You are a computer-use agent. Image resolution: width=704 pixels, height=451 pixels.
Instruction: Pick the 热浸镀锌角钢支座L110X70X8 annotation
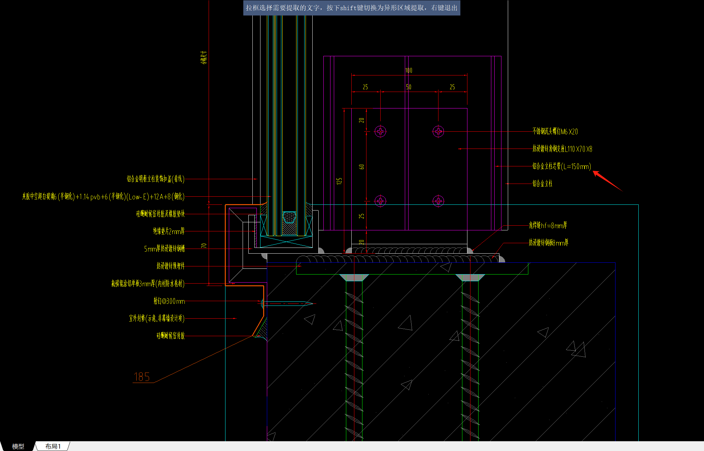pos(562,149)
